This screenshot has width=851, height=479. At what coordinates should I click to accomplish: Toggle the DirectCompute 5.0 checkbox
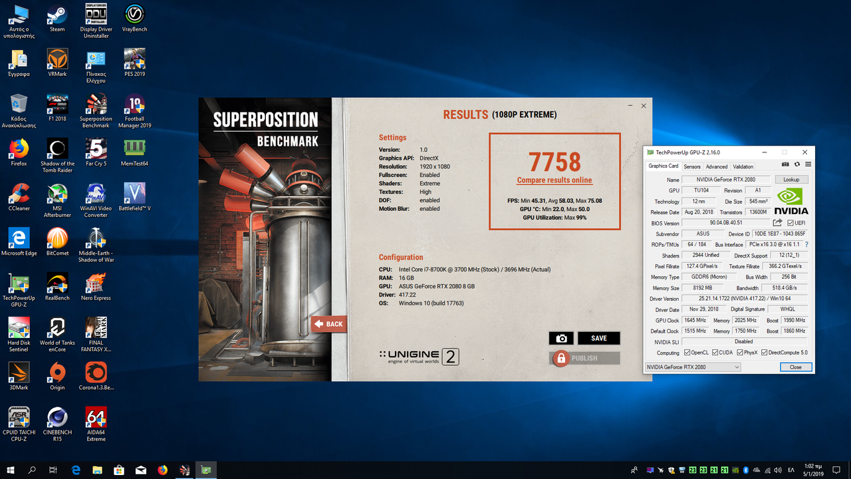[x=764, y=353]
